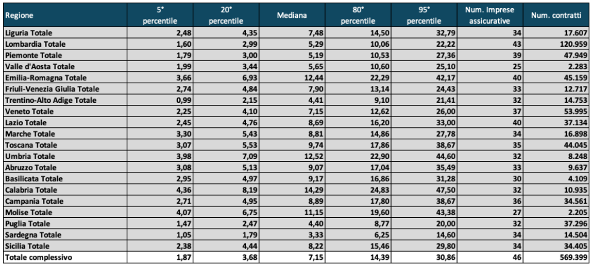The width and height of the screenshot is (592, 265).
Task: Click the Regione column header
Action: point(19,15)
